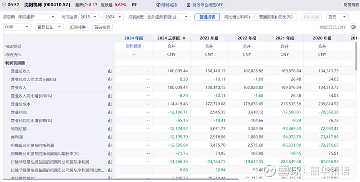360x182 pixels.
Task: Open the 财务摘要 link at top right
Action: click(351, 5)
